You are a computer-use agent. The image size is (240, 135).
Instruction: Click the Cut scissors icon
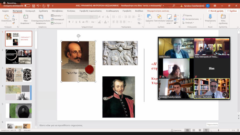[x=13, y=16]
